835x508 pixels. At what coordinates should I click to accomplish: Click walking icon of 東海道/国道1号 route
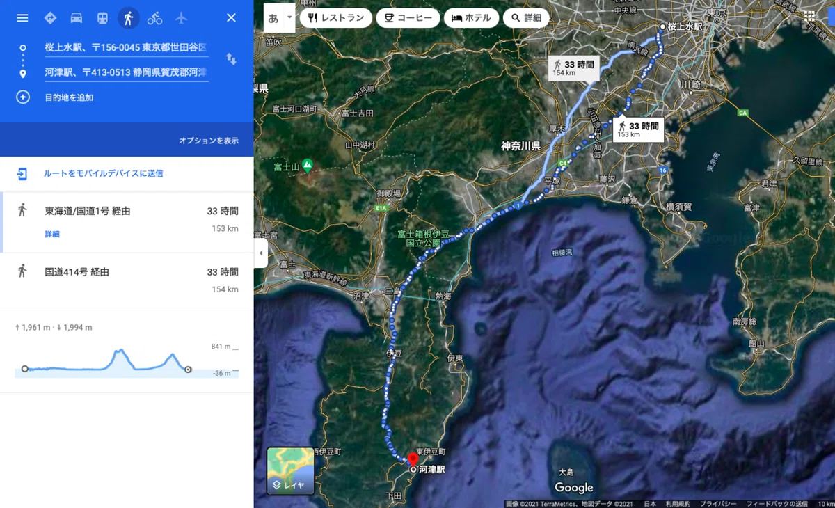(22, 210)
